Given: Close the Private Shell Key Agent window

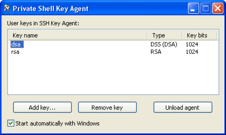Looking at the screenshot, I should pos(217,8).
